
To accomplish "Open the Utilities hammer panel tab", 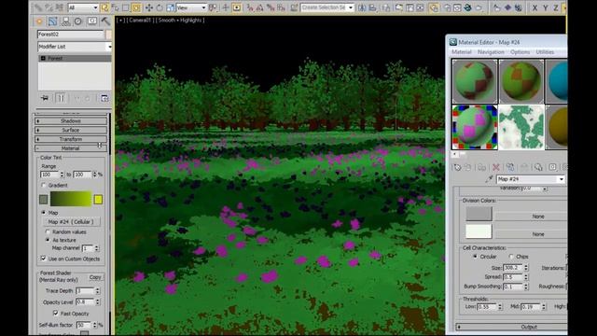I will 105,21.
